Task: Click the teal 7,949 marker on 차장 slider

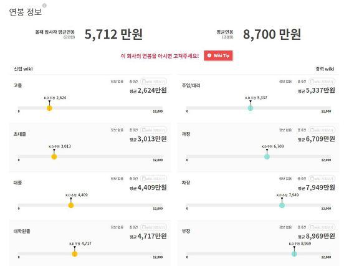Action: click(x=282, y=206)
